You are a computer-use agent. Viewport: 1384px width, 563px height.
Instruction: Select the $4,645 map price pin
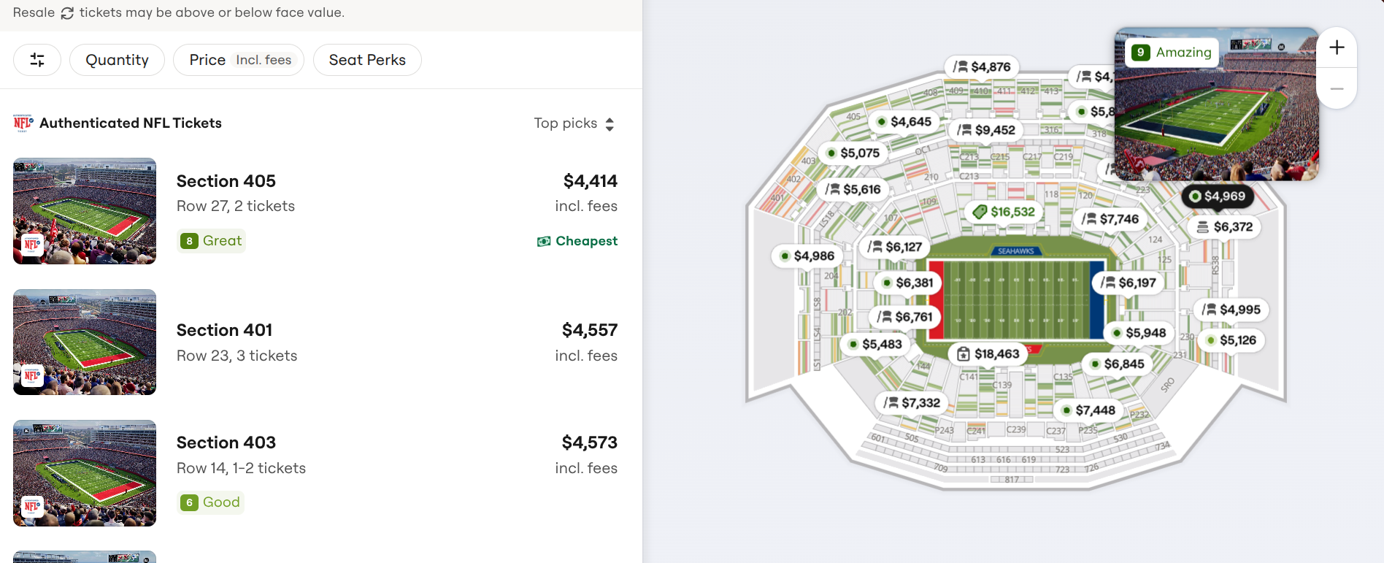(904, 122)
